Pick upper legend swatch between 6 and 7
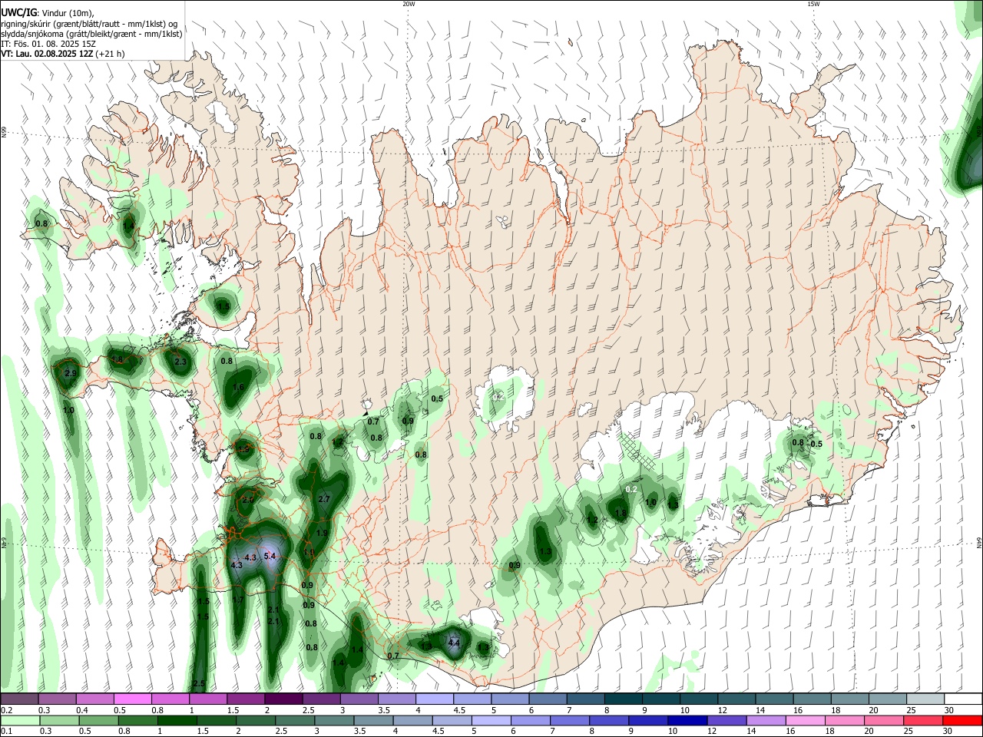 coord(548,699)
